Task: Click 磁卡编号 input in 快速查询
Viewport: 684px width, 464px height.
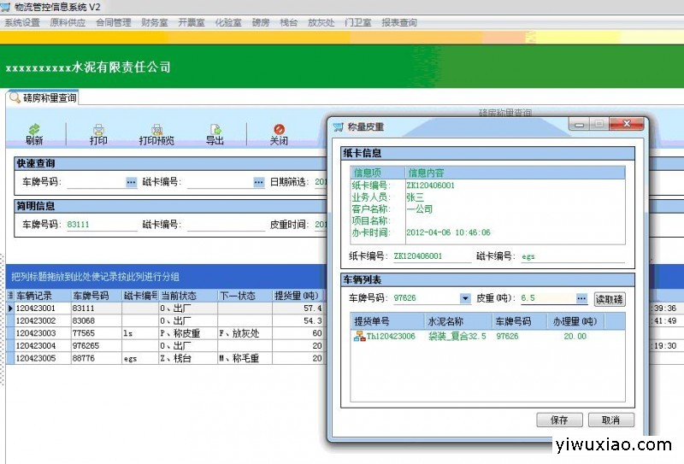Action: [x=220, y=182]
